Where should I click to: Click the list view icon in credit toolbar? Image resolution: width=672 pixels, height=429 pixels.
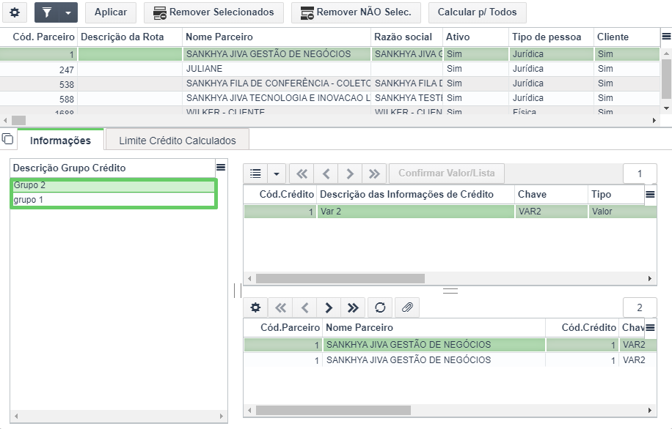tap(255, 174)
